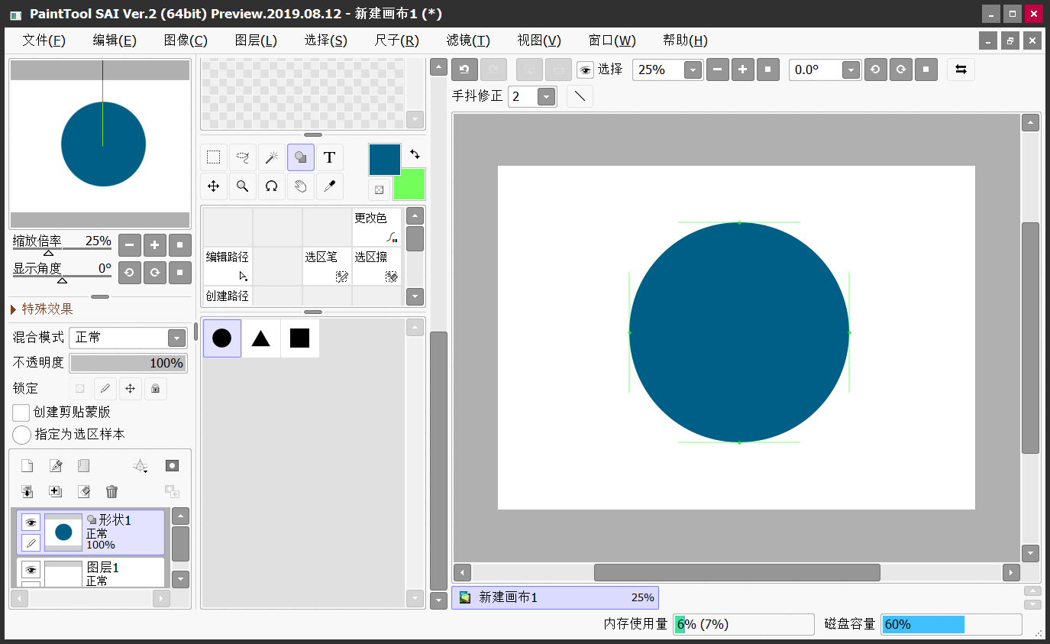Select the move tool
Screen dimensions: 1050x644
(x=214, y=186)
